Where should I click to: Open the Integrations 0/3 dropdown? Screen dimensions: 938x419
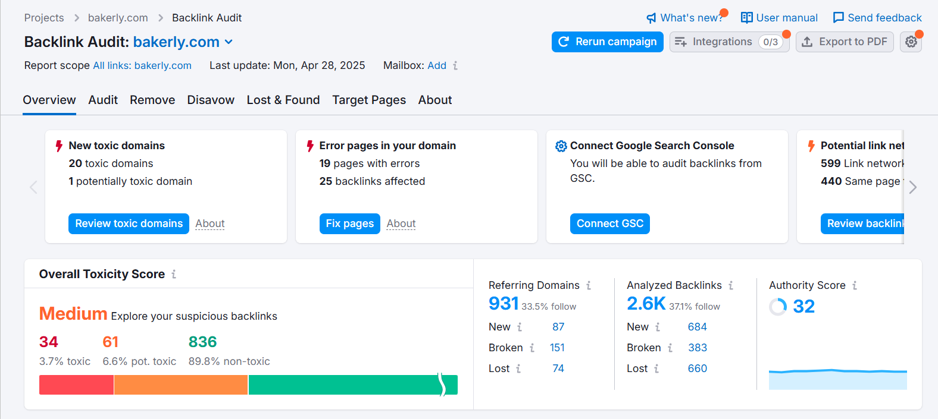click(x=730, y=42)
